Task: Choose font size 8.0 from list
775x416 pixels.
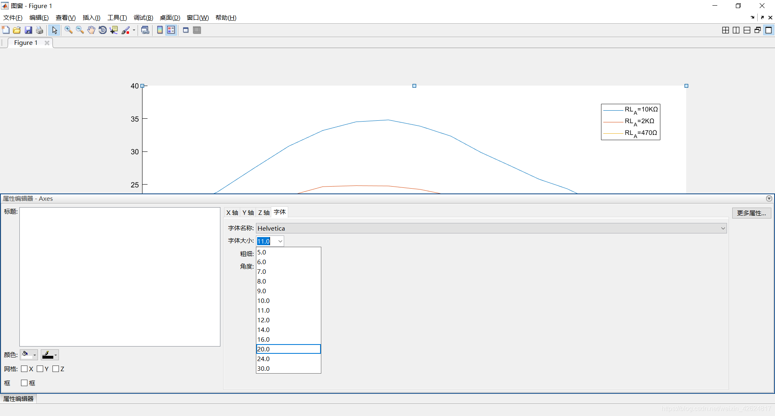Action: [288, 282]
